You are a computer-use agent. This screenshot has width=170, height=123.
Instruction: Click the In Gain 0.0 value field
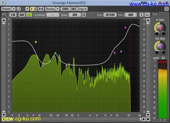160,34
